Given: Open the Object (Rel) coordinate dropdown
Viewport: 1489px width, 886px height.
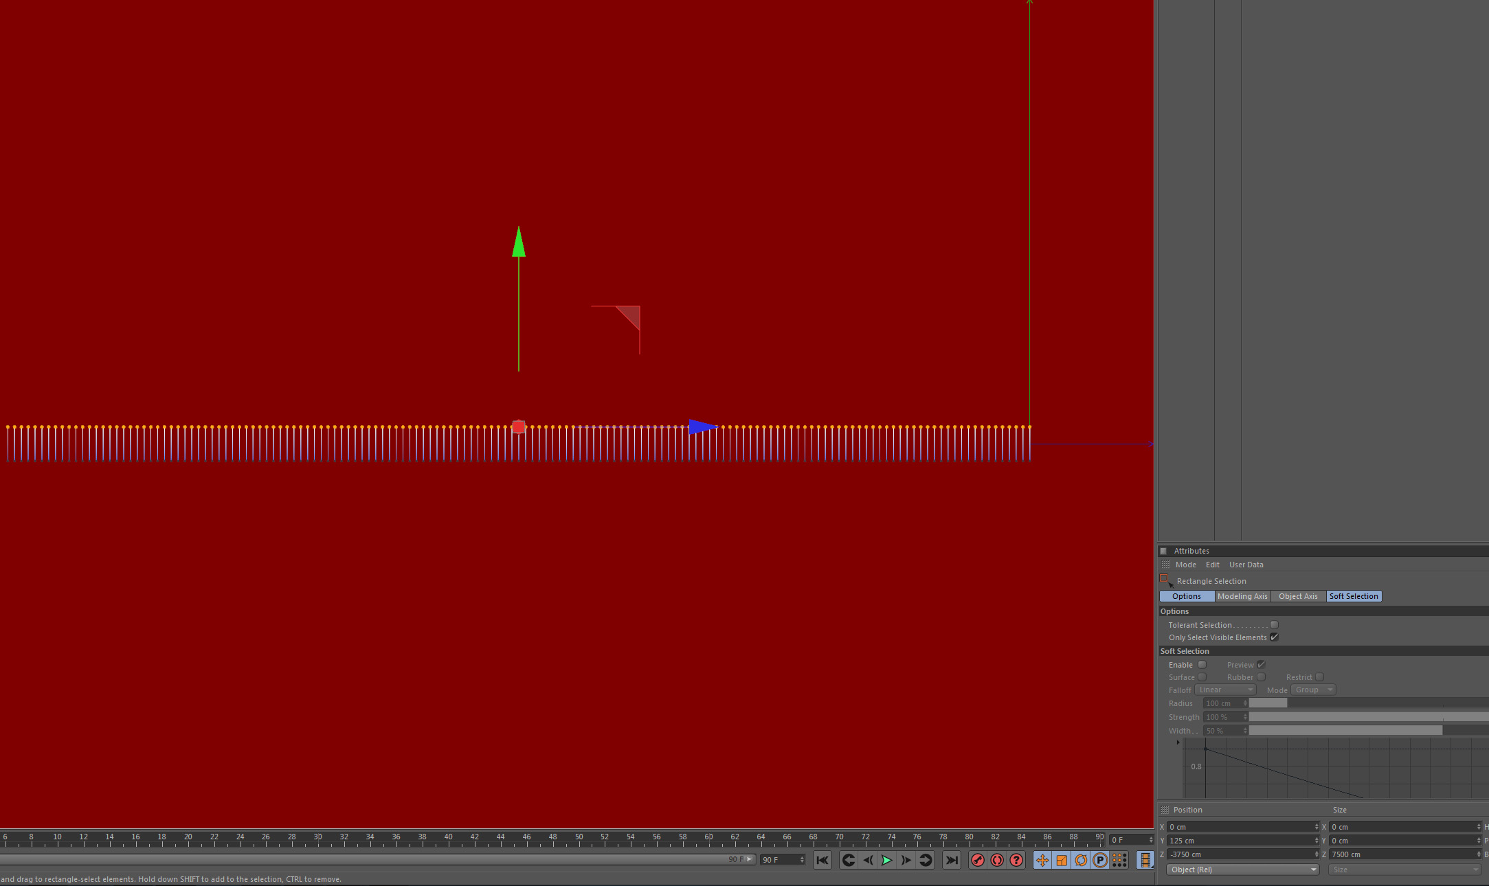Looking at the screenshot, I should (1242, 870).
